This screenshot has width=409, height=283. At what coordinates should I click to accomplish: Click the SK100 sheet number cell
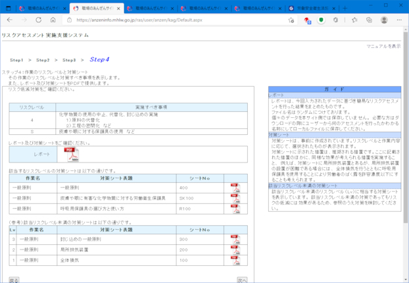200,198
